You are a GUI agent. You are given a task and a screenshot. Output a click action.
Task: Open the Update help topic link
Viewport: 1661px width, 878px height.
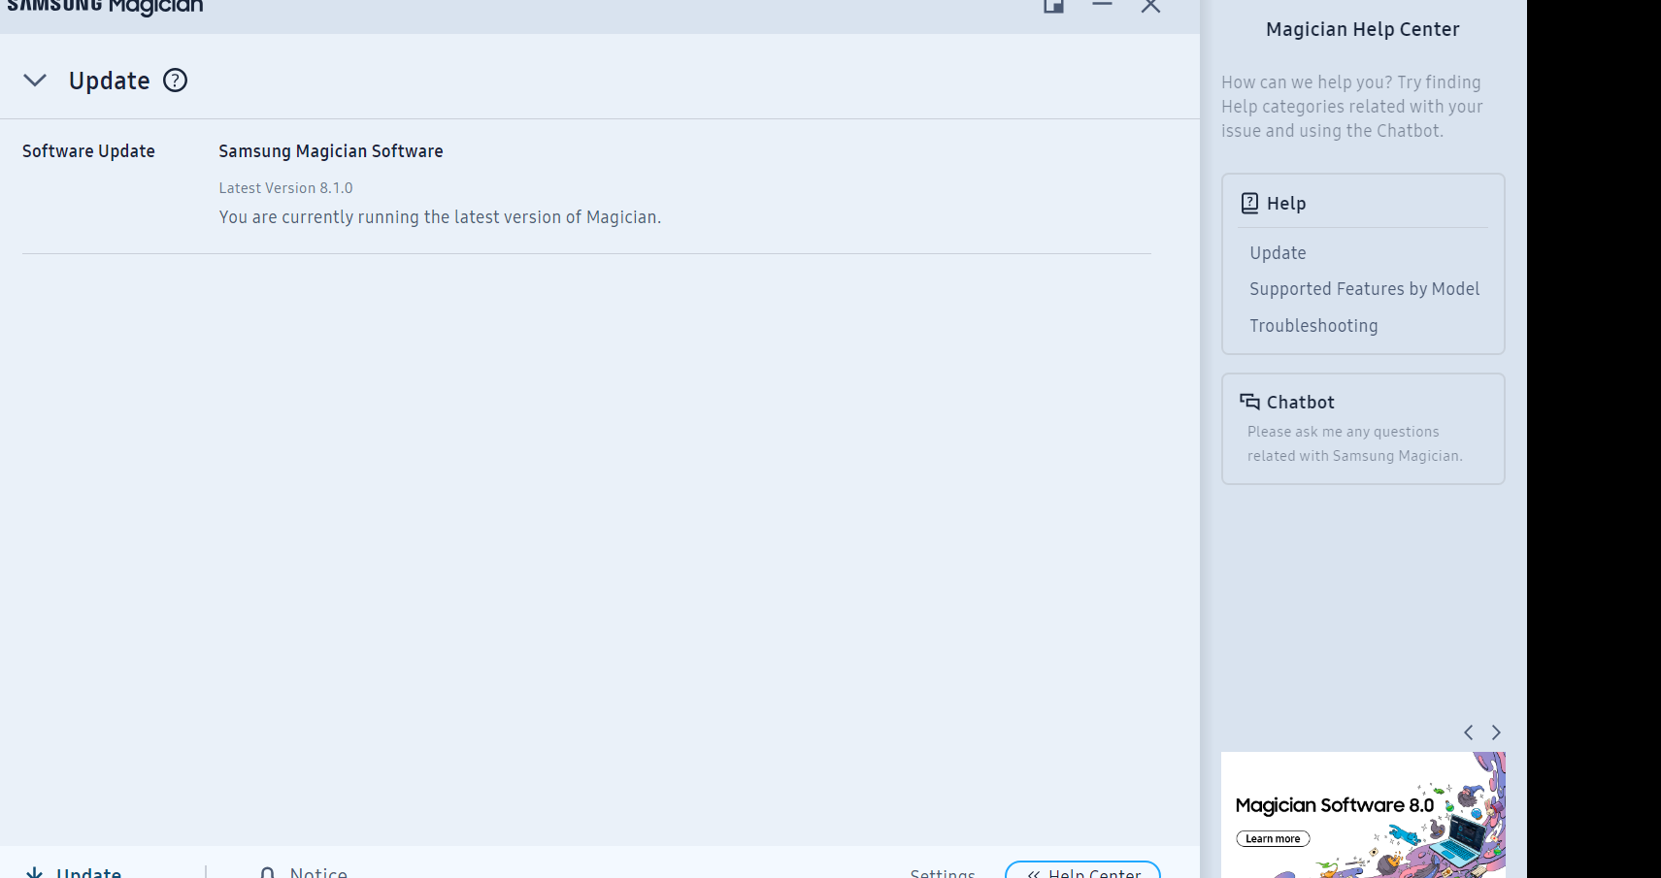1278,253
